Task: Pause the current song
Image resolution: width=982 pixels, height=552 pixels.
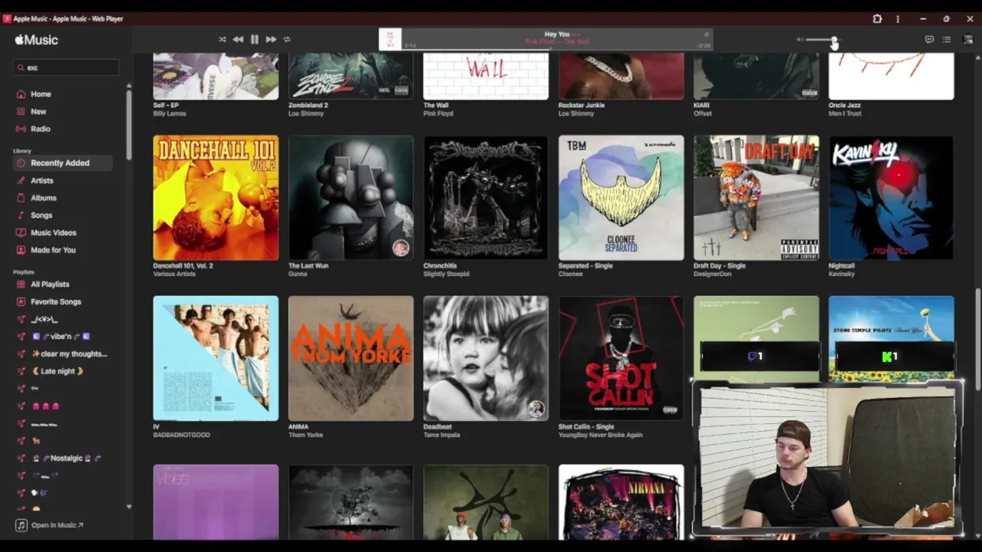Action: 255,39
